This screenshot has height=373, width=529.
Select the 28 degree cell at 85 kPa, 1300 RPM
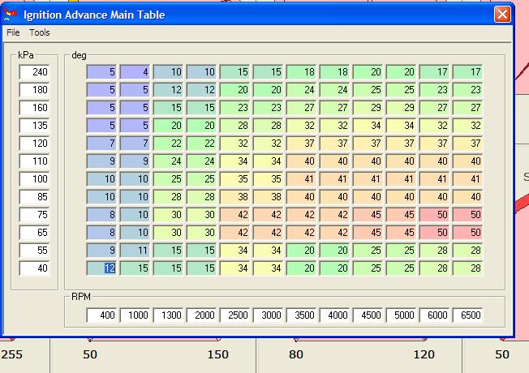click(x=168, y=197)
